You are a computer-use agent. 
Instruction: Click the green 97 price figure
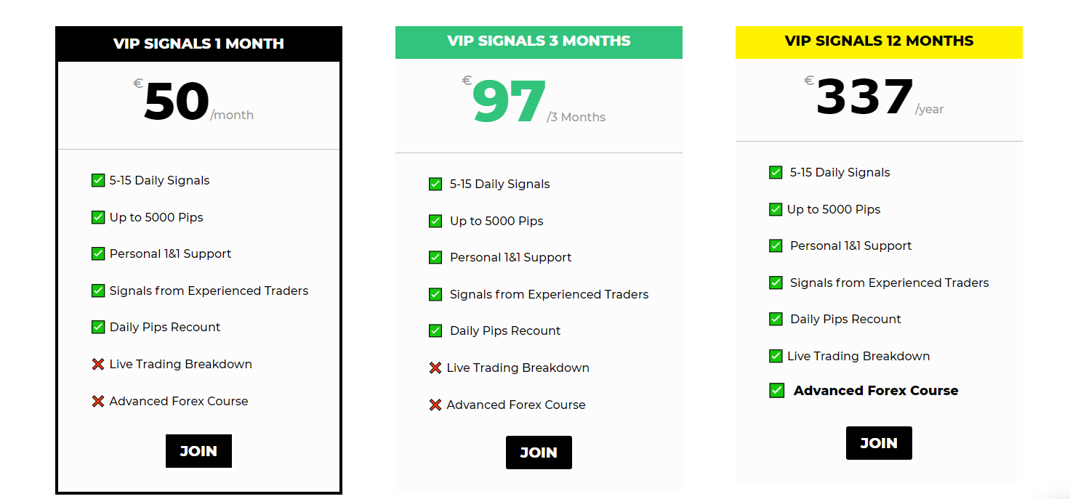pos(509,102)
